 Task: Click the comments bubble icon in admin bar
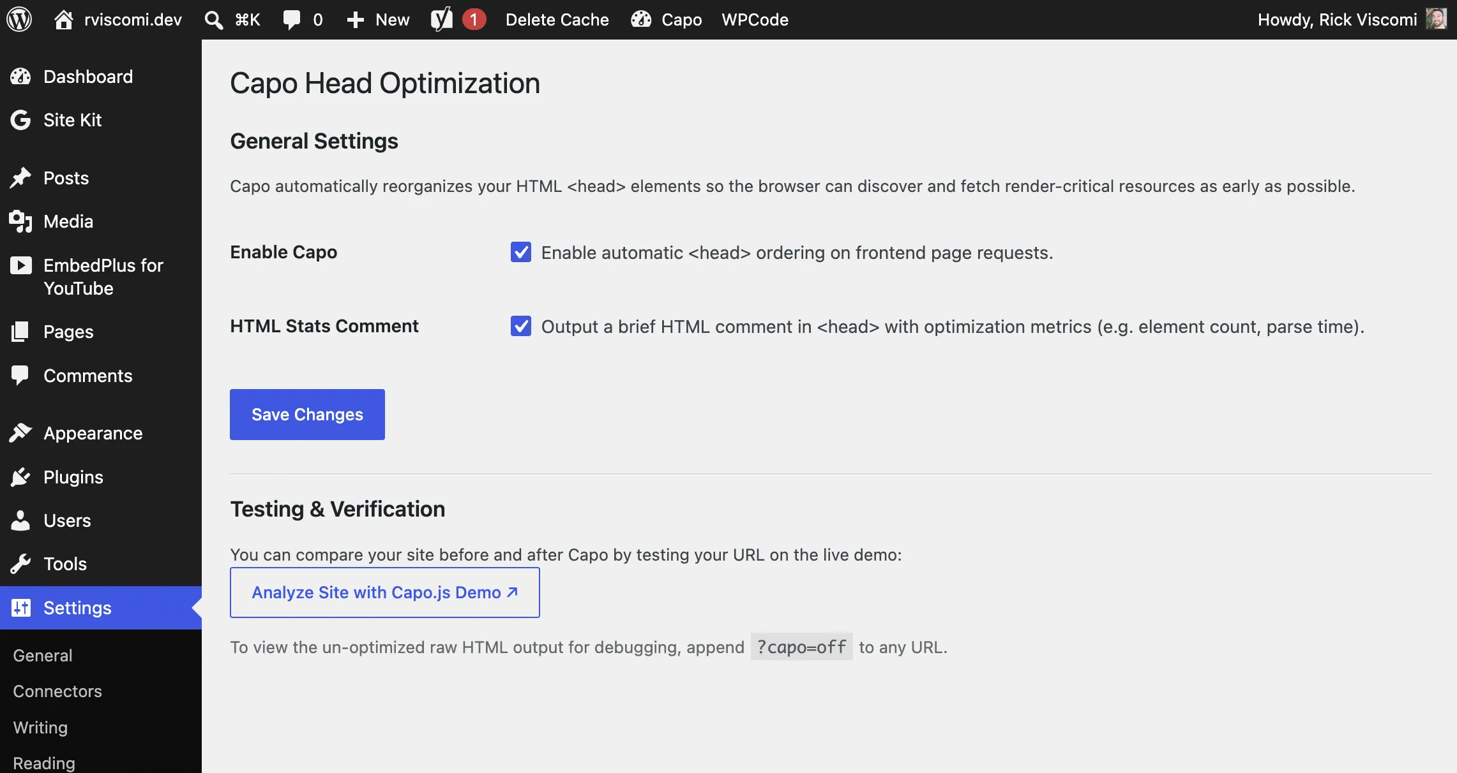(x=291, y=20)
